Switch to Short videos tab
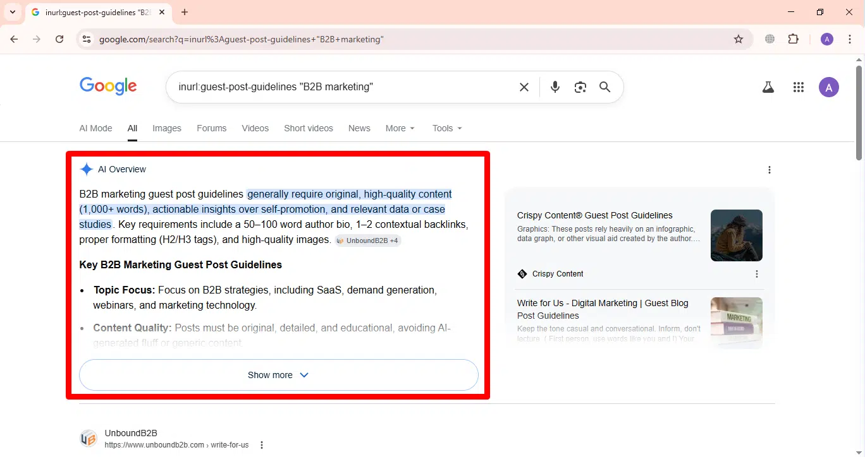 [309, 128]
